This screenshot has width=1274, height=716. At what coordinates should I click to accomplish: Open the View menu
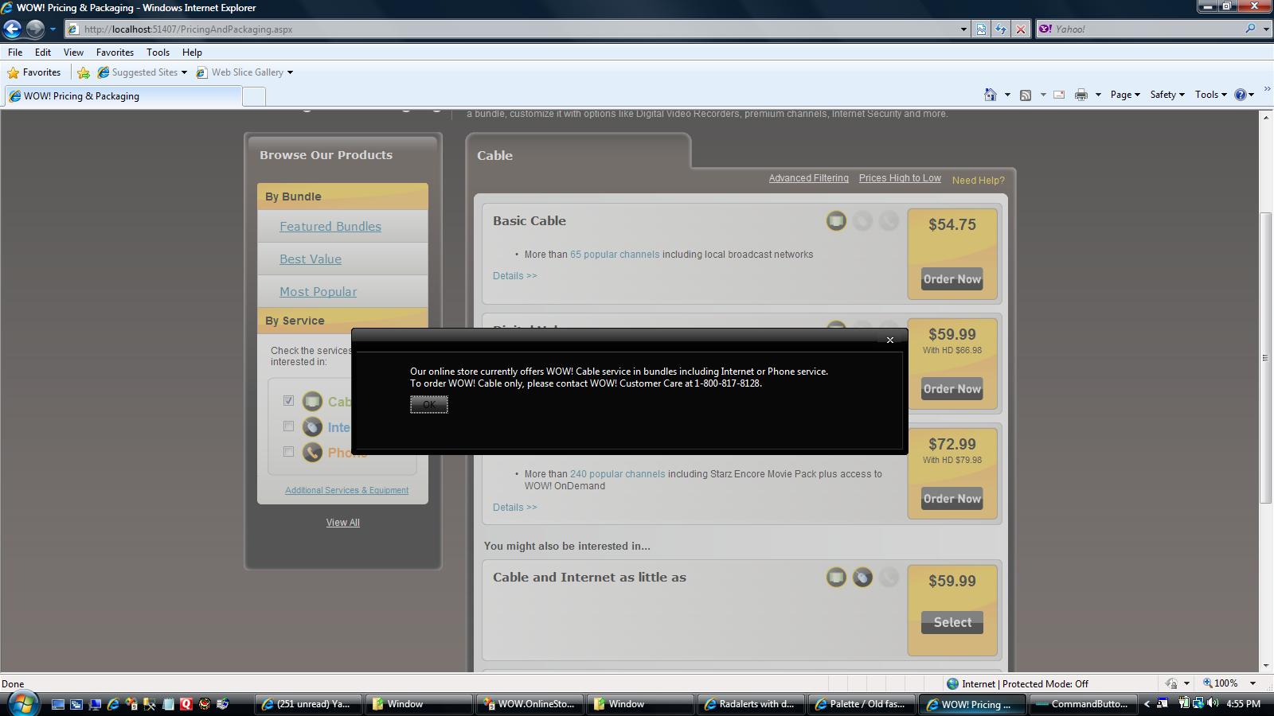click(73, 52)
